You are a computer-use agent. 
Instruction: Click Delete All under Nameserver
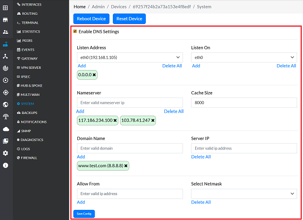pyautogui.click(x=174, y=111)
